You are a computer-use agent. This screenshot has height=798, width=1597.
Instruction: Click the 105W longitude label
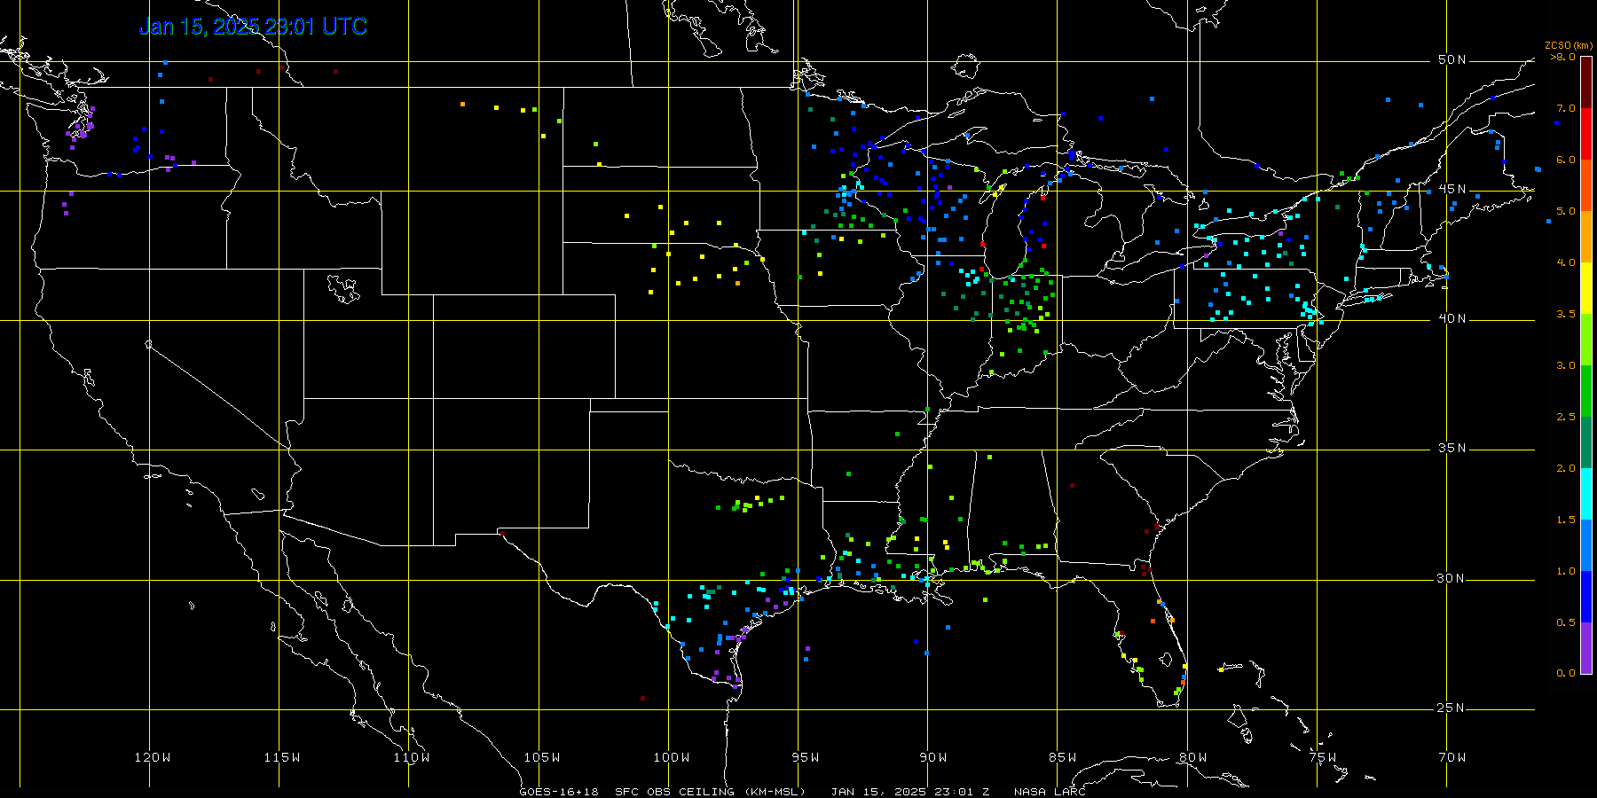coord(541,757)
